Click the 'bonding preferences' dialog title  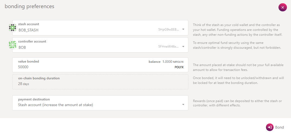tap(29, 6)
